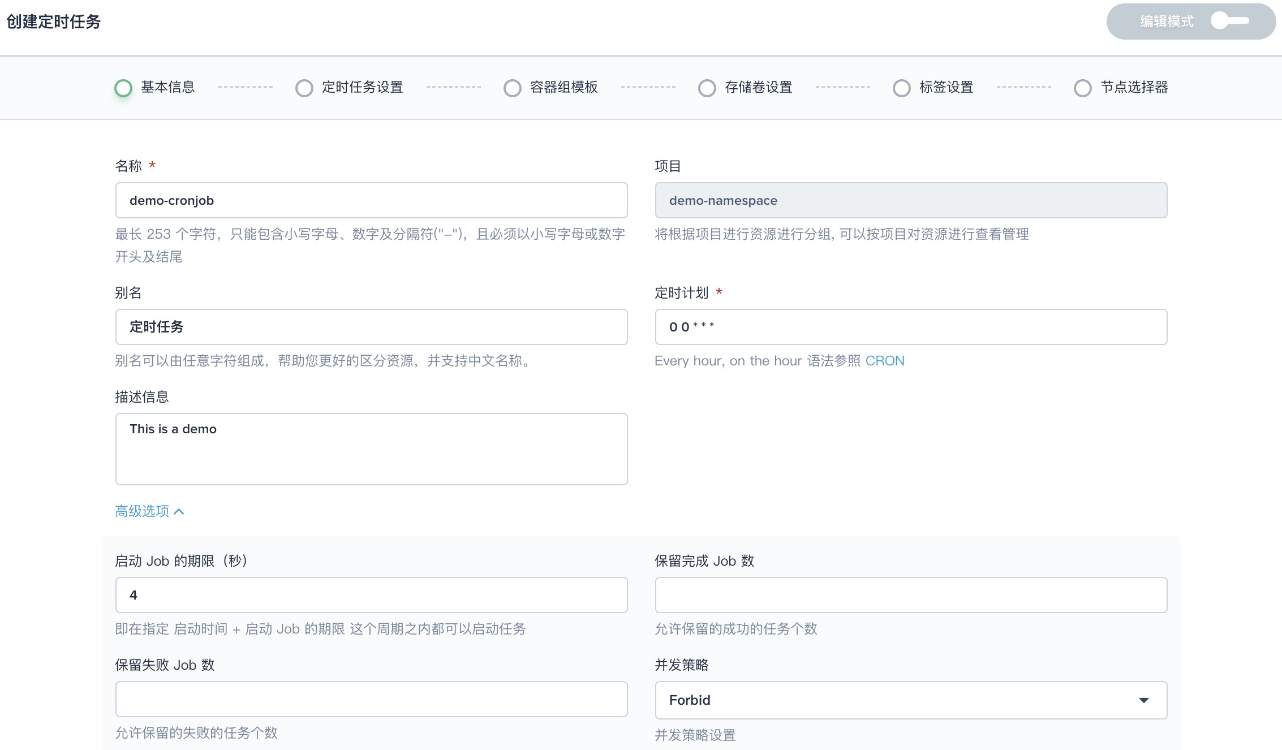Click the hint text 并发策略设置
Image resolution: width=1282 pixels, height=750 pixels.
pyautogui.click(x=695, y=735)
